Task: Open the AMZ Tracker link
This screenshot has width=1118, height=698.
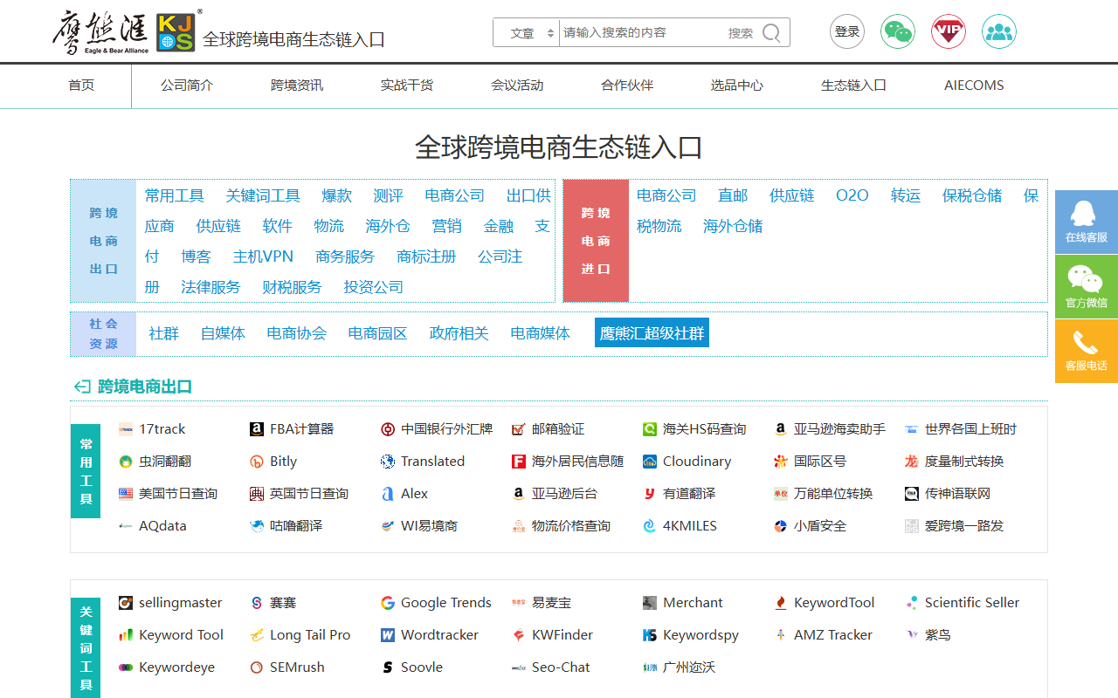Action: (x=833, y=635)
